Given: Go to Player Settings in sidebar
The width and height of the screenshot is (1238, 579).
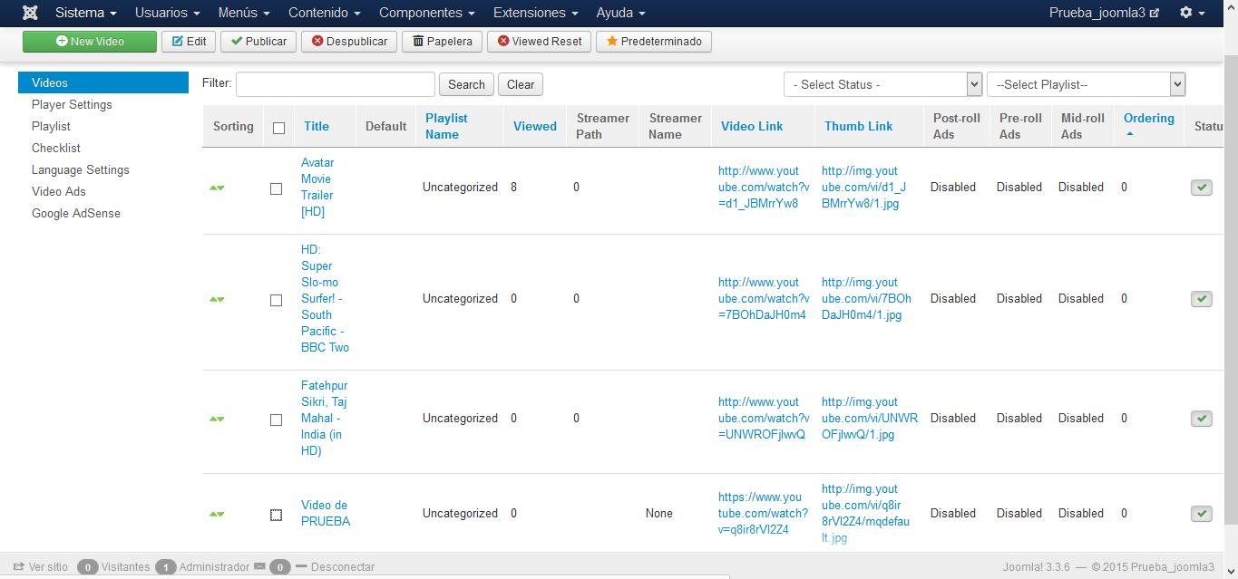Looking at the screenshot, I should (72, 104).
